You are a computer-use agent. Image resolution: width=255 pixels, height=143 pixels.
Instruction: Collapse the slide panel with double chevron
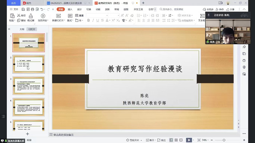(x=9, y=29)
